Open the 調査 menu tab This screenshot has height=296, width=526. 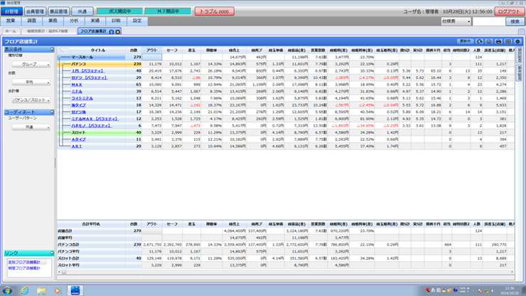32,21
